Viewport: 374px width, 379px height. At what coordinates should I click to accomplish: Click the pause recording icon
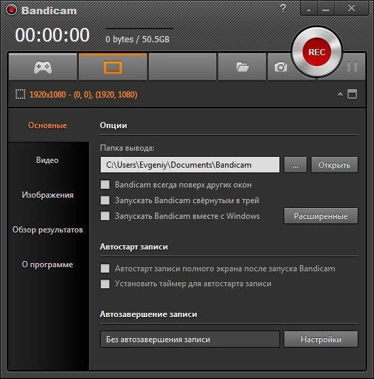point(352,67)
